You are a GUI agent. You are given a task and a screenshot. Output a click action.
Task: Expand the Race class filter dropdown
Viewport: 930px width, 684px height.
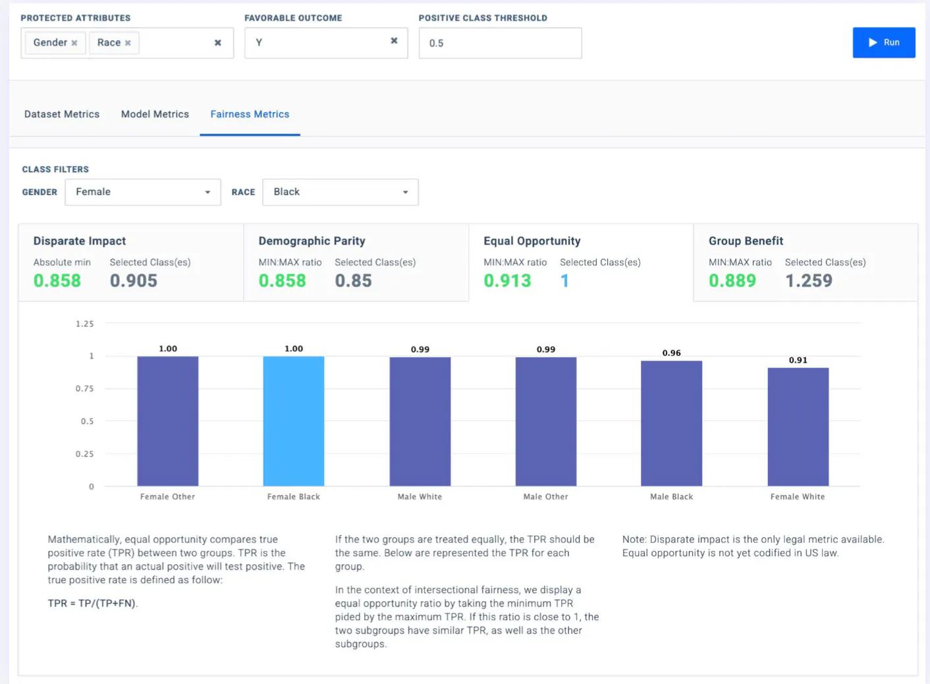[x=340, y=192]
